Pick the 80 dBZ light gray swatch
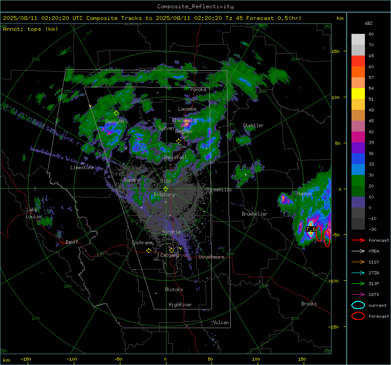The image size is (391, 365). [x=358, y=39]
